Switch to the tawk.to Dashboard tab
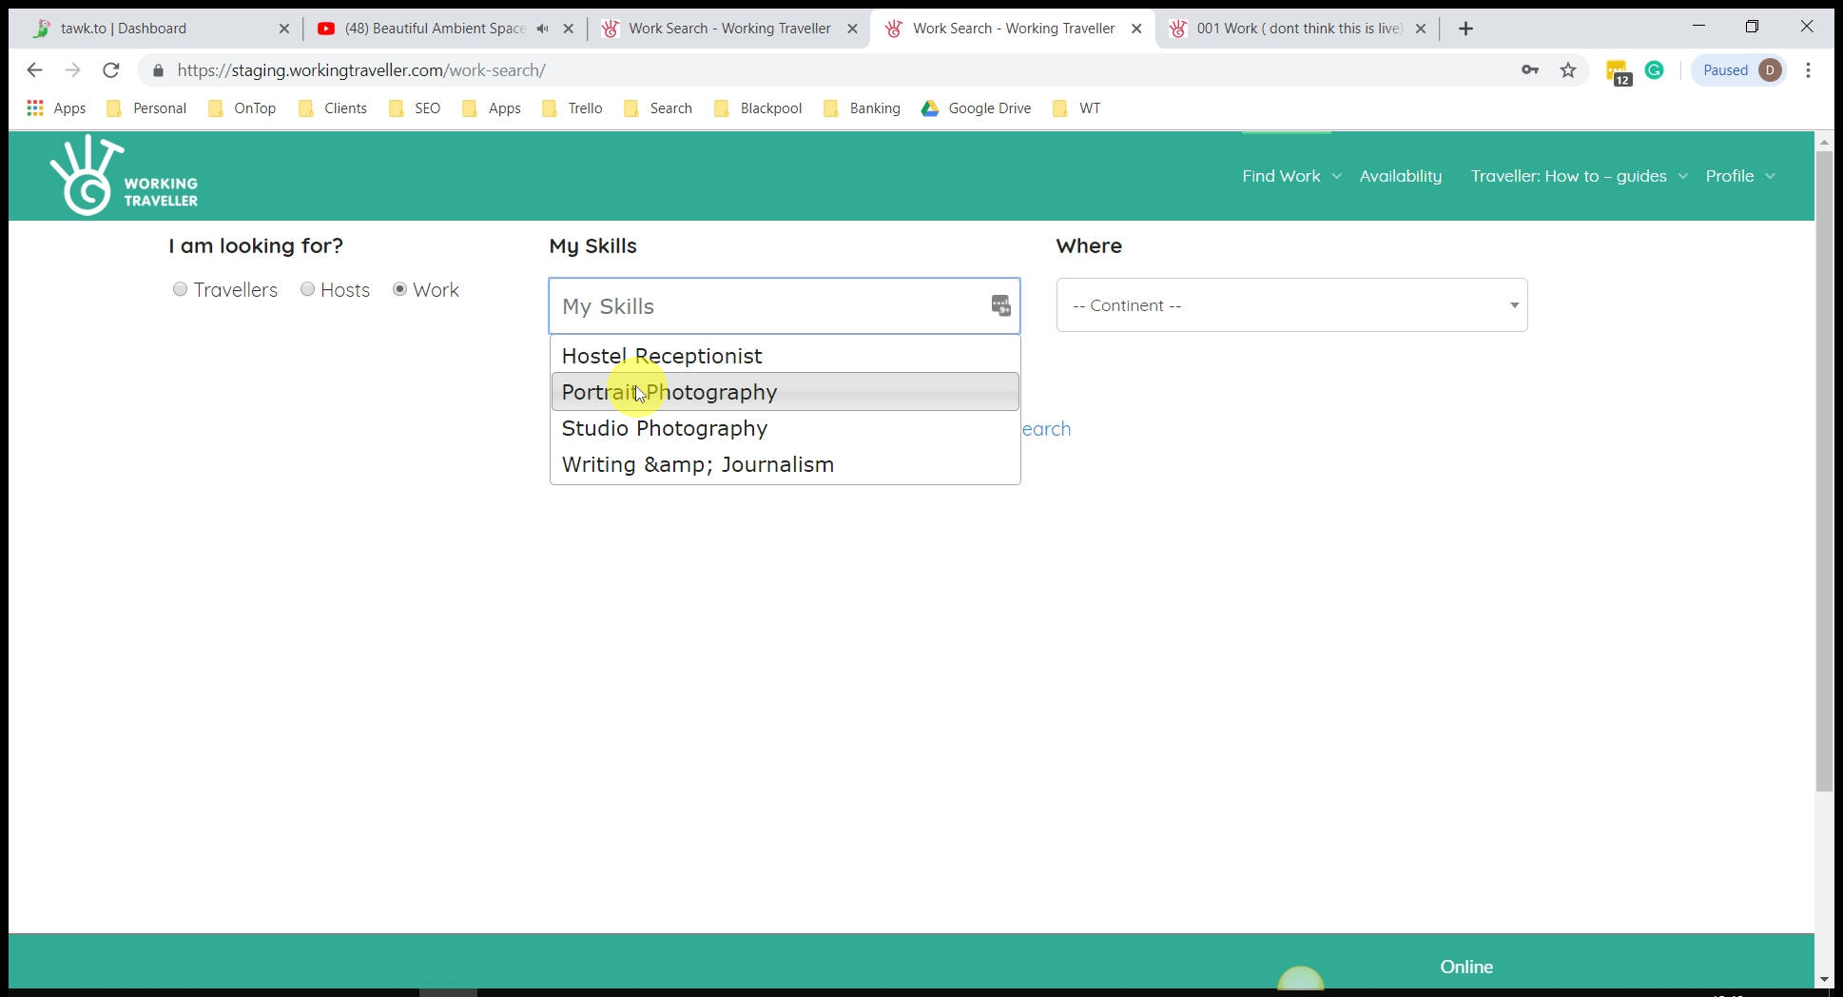Screen dimensions: 1843x997 152,29
